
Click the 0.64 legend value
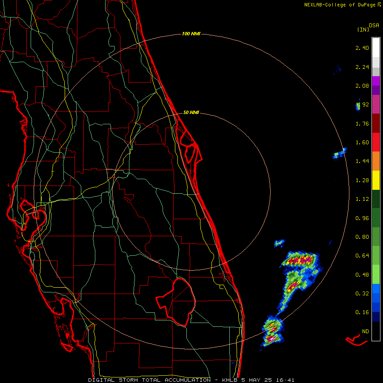pyautogui.click(x=362, y=256)
